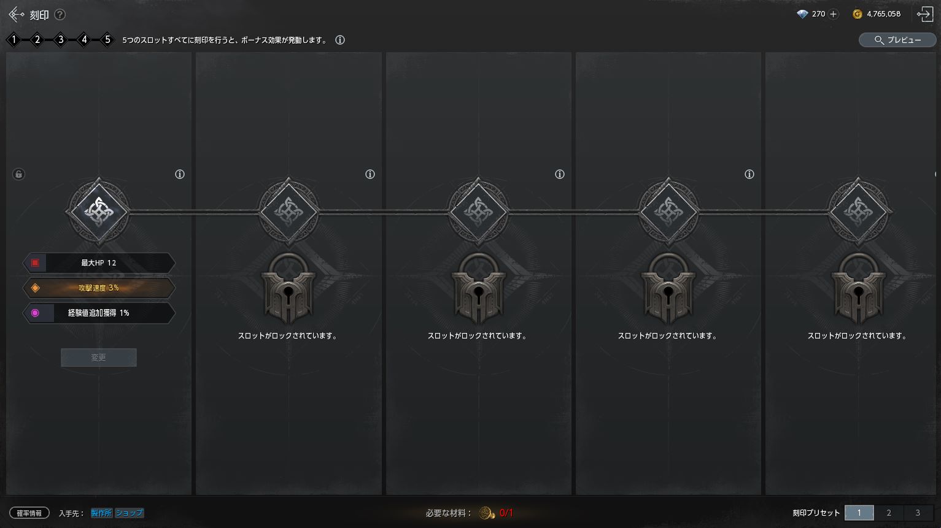941x528 pixels.
Task: Switch to engraving preset 2
Action: (888, 513)
